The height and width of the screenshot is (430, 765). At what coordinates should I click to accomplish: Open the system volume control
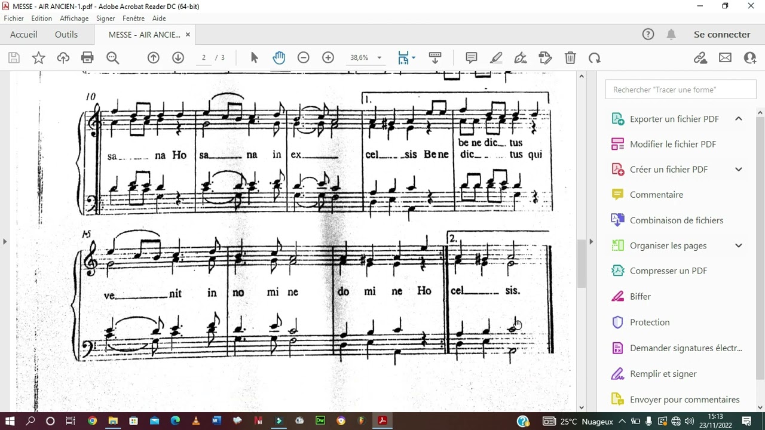[x=690, y=421]
